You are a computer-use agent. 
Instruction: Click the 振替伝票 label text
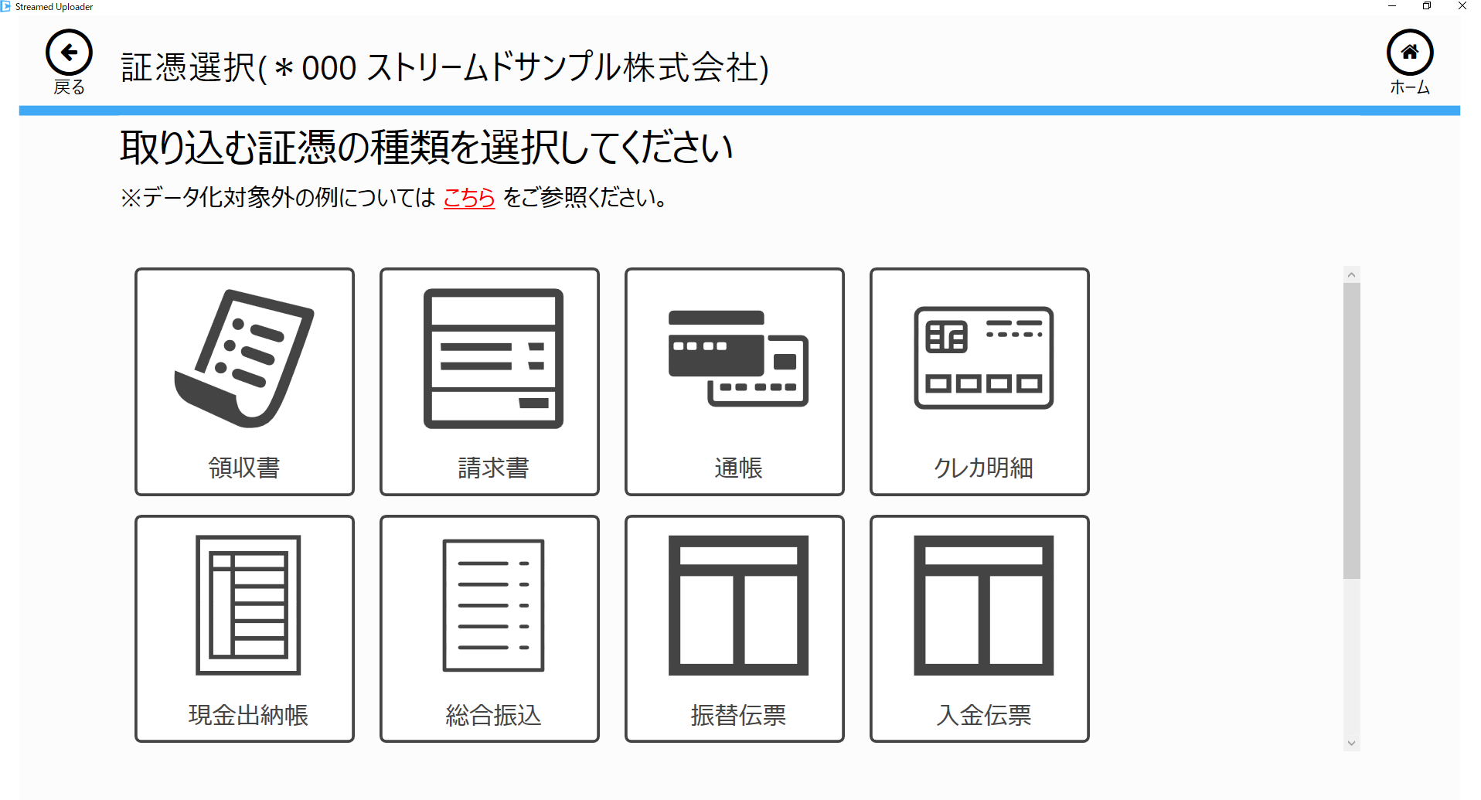click(738, 715)
